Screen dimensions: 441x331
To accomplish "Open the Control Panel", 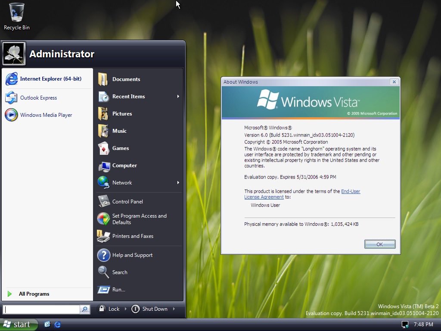I will tap(127, 201).
